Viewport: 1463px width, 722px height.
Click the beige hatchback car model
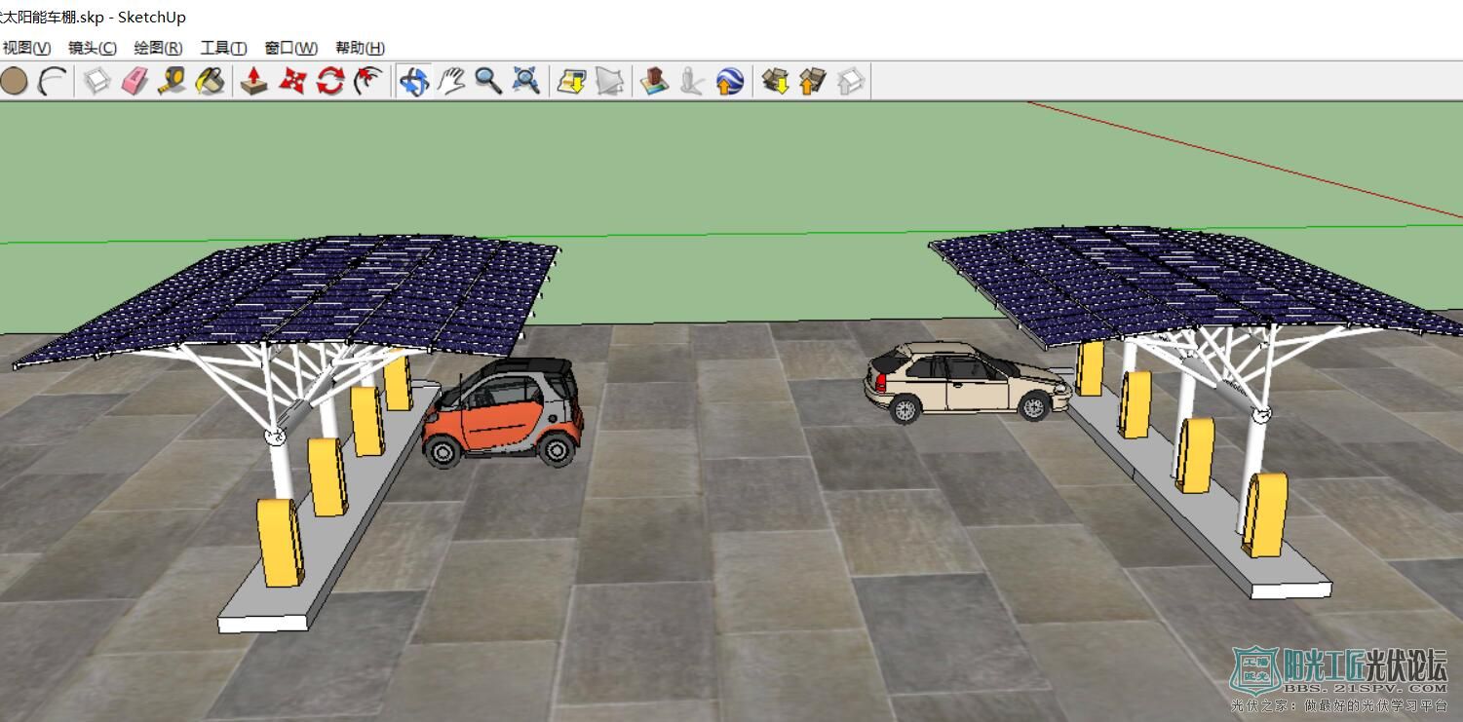(967, 382)
